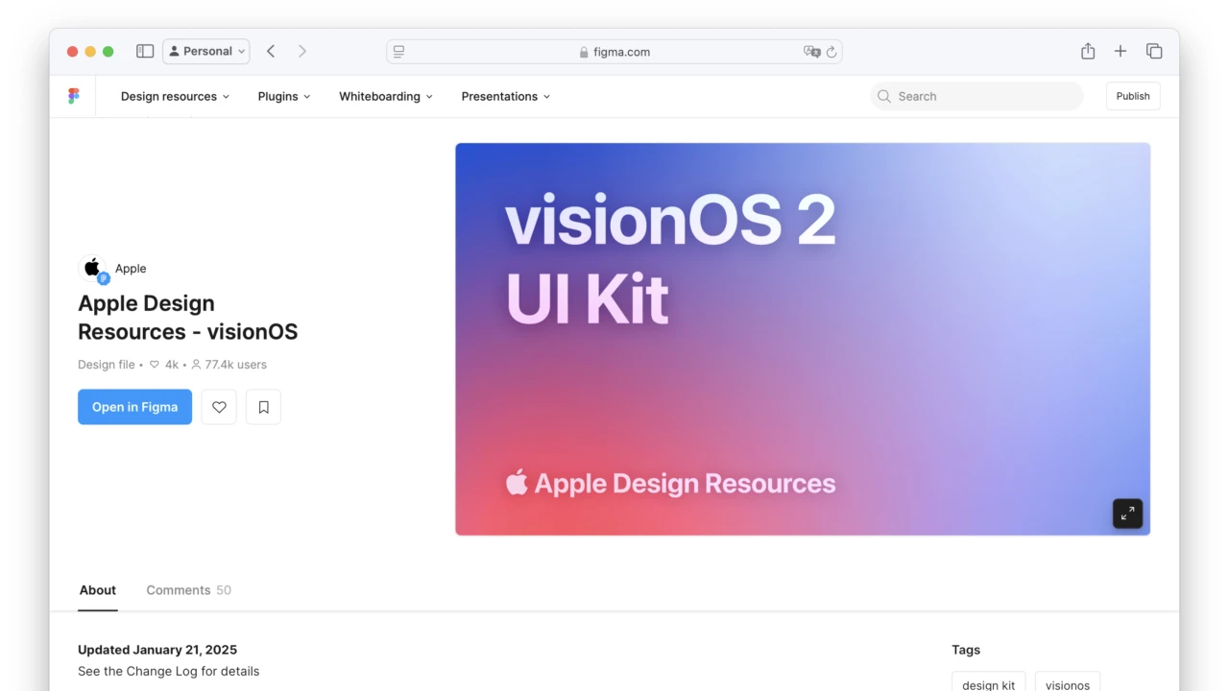The width and height of the screenshot is (1229, 691).
Task: Expand the Presentations menu
Action: click(x=506, y=96)
